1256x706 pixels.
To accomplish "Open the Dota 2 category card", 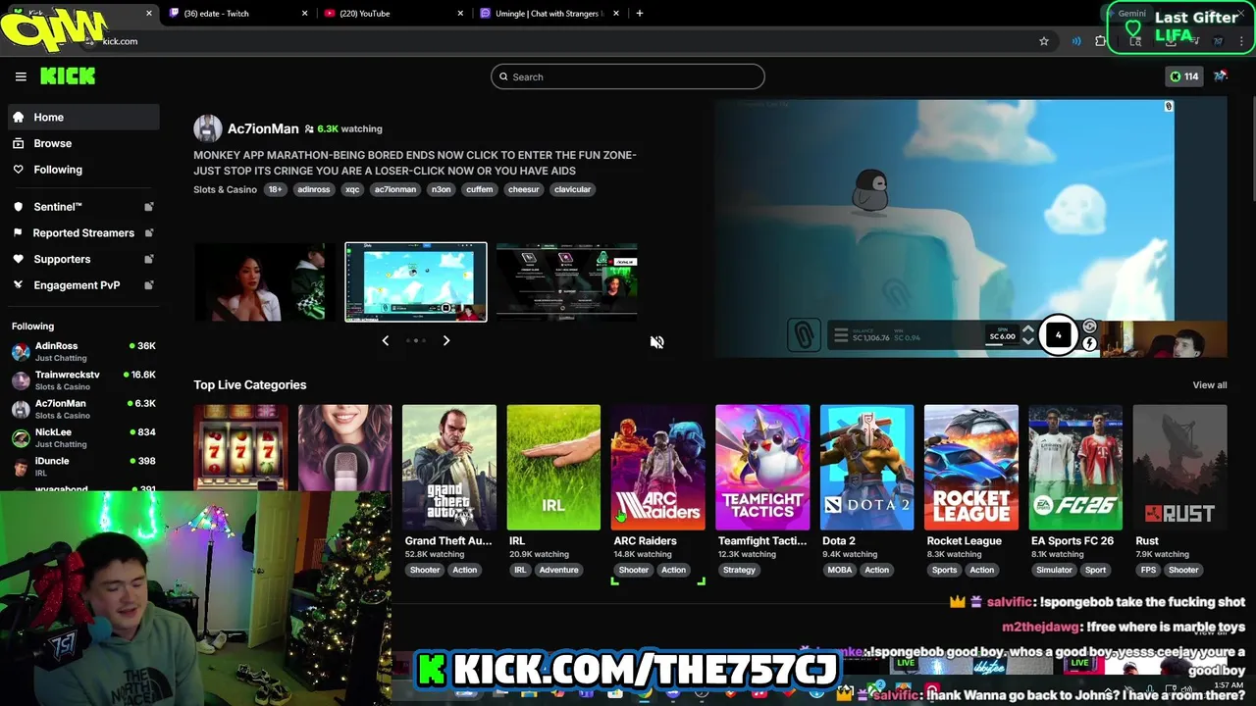I will tap(866, 468).
